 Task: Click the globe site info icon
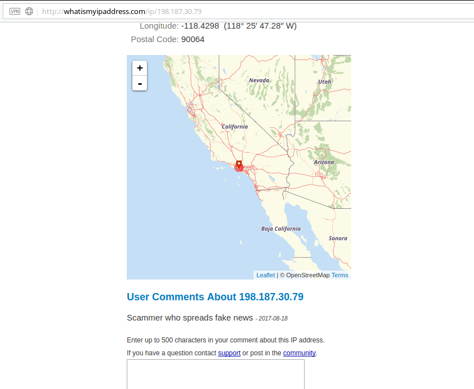29,11
